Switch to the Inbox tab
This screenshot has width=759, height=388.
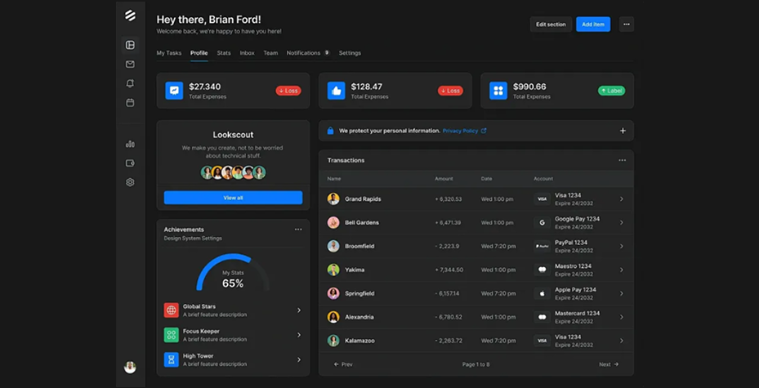click(247, 53)
